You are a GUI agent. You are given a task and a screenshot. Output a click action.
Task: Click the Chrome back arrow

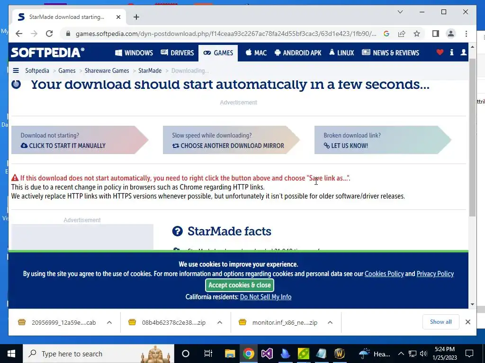click(x=19, y=34)
